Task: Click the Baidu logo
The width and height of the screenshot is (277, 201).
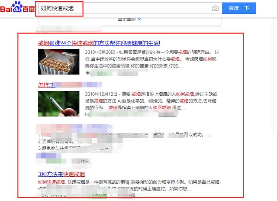Action: (17, 7)
